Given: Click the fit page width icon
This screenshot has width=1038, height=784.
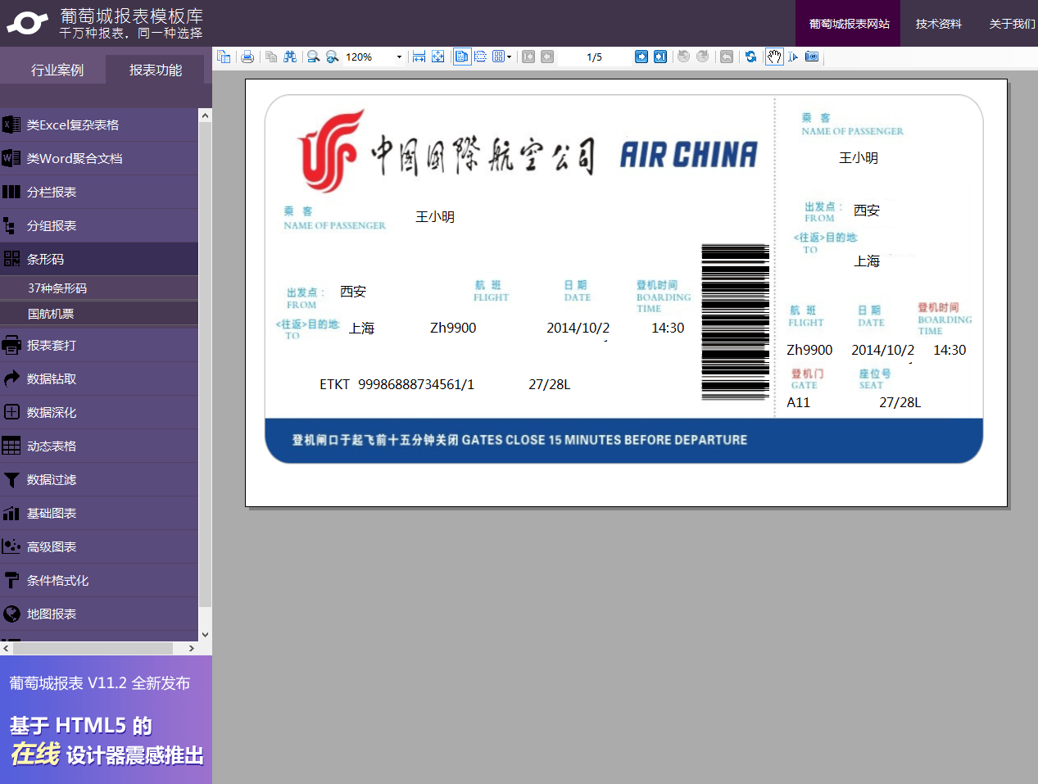Looking at the screenshot, I should pyautogui.click(x=419, y=57).
